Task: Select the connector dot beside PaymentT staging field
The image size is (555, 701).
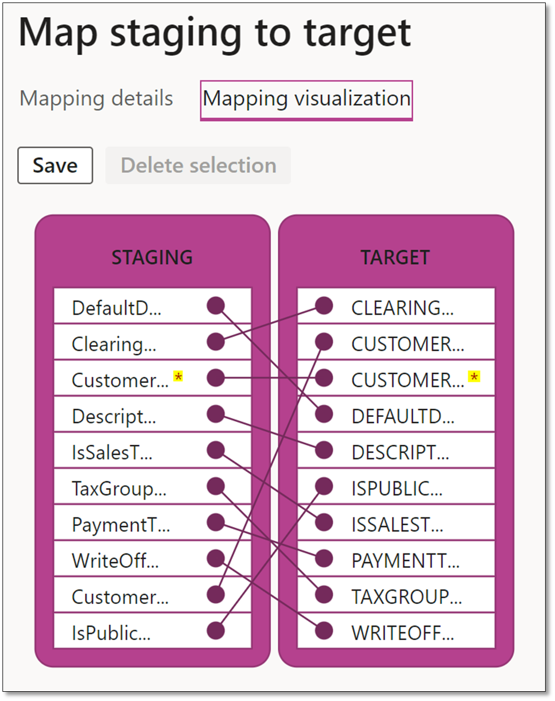Action: tap(215, 523)
